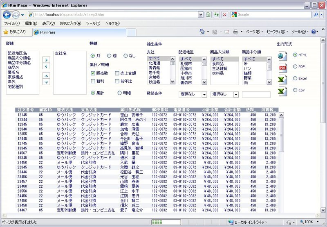Click the data table vertical scrollbar thumb
Screen dimensions: 327x227
281,135
